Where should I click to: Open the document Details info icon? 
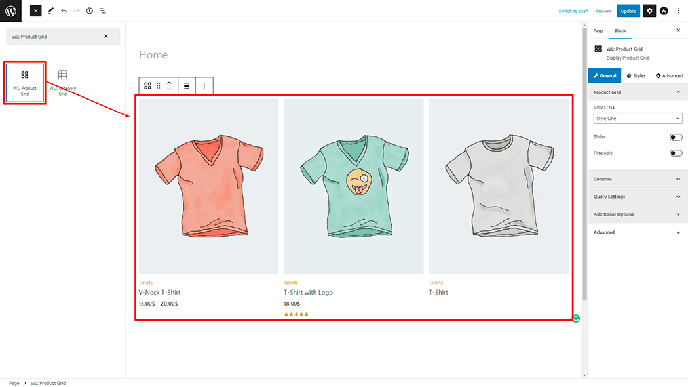[90, 11]
